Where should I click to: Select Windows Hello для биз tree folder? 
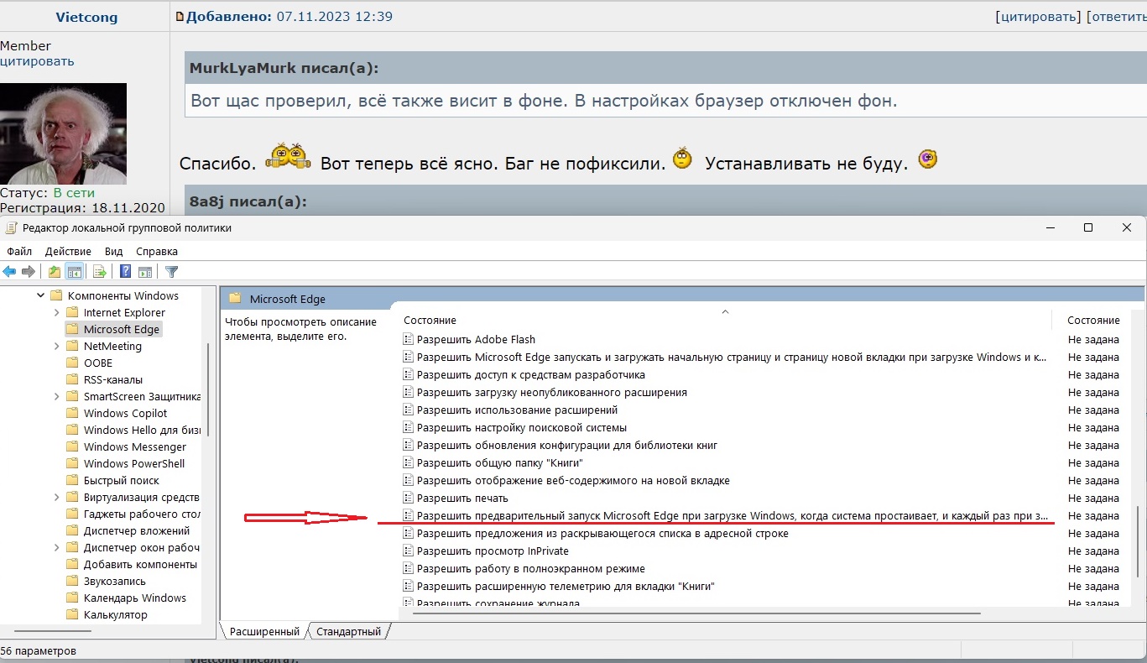coord(143,430)
